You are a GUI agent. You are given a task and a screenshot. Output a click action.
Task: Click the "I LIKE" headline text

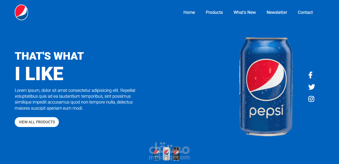click(39, 73)
